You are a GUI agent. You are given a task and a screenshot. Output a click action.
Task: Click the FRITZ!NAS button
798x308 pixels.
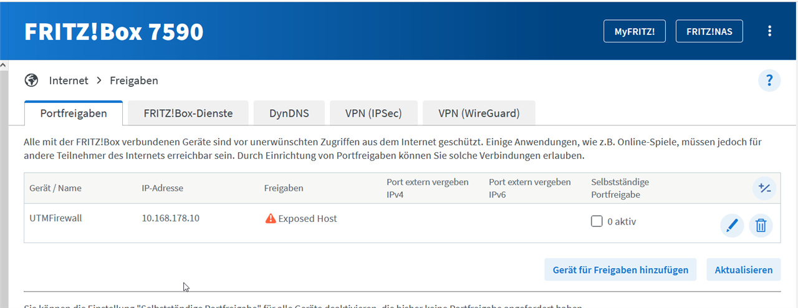[x=709, y=31]
